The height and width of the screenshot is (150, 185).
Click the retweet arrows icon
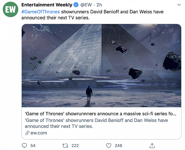pos(65,146)
